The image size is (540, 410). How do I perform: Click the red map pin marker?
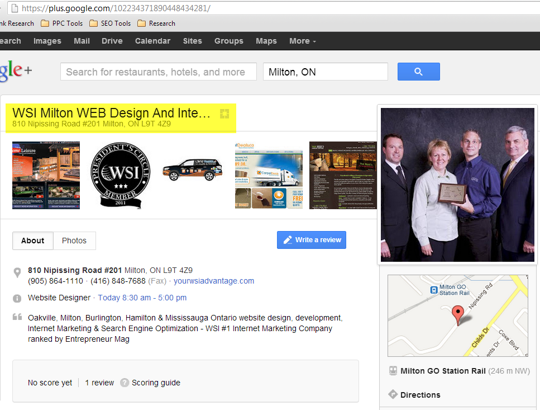458,314
